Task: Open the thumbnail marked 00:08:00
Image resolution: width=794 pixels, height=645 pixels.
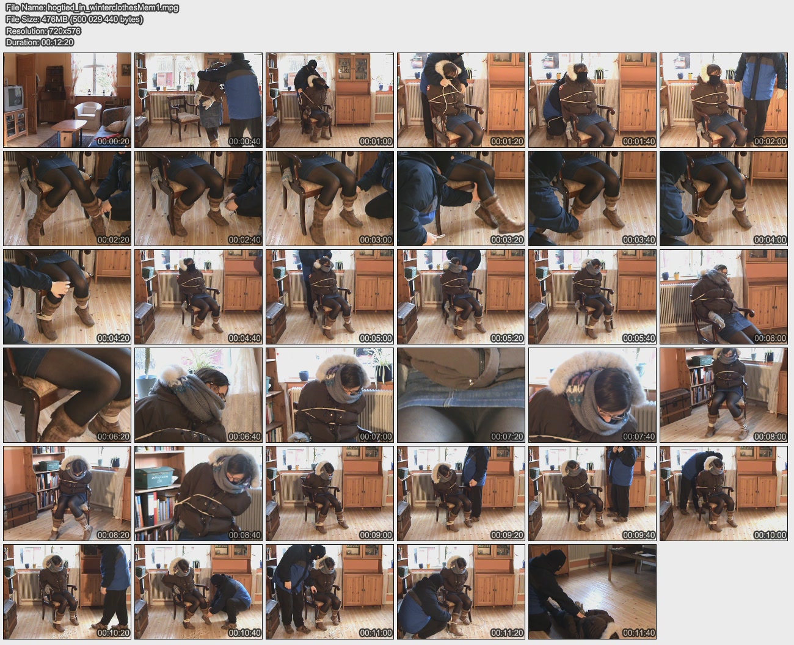Action: pyautogui.click(x=723, y=395)
